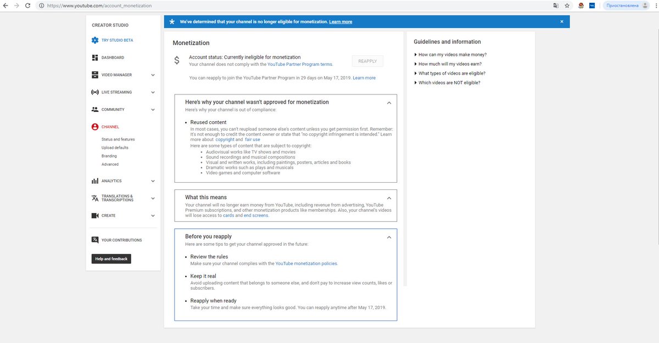Screen dimensions: 659x343
Task: Open the Dashboard menu item
Action: pyautogui.click(x=113, y=58)
